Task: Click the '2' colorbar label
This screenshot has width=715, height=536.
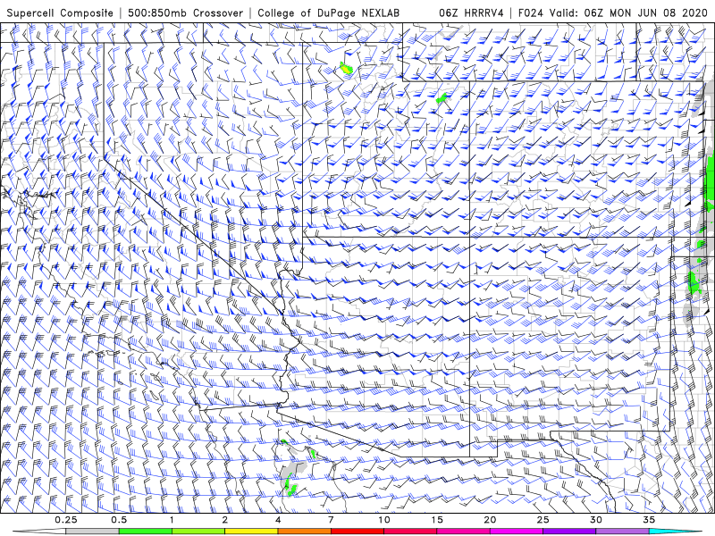Action: tap(225, 520)
